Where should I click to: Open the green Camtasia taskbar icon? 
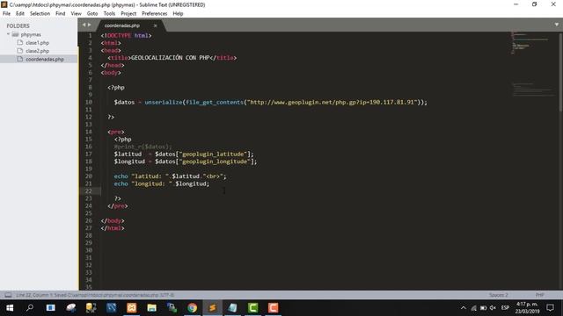point(252,308)
